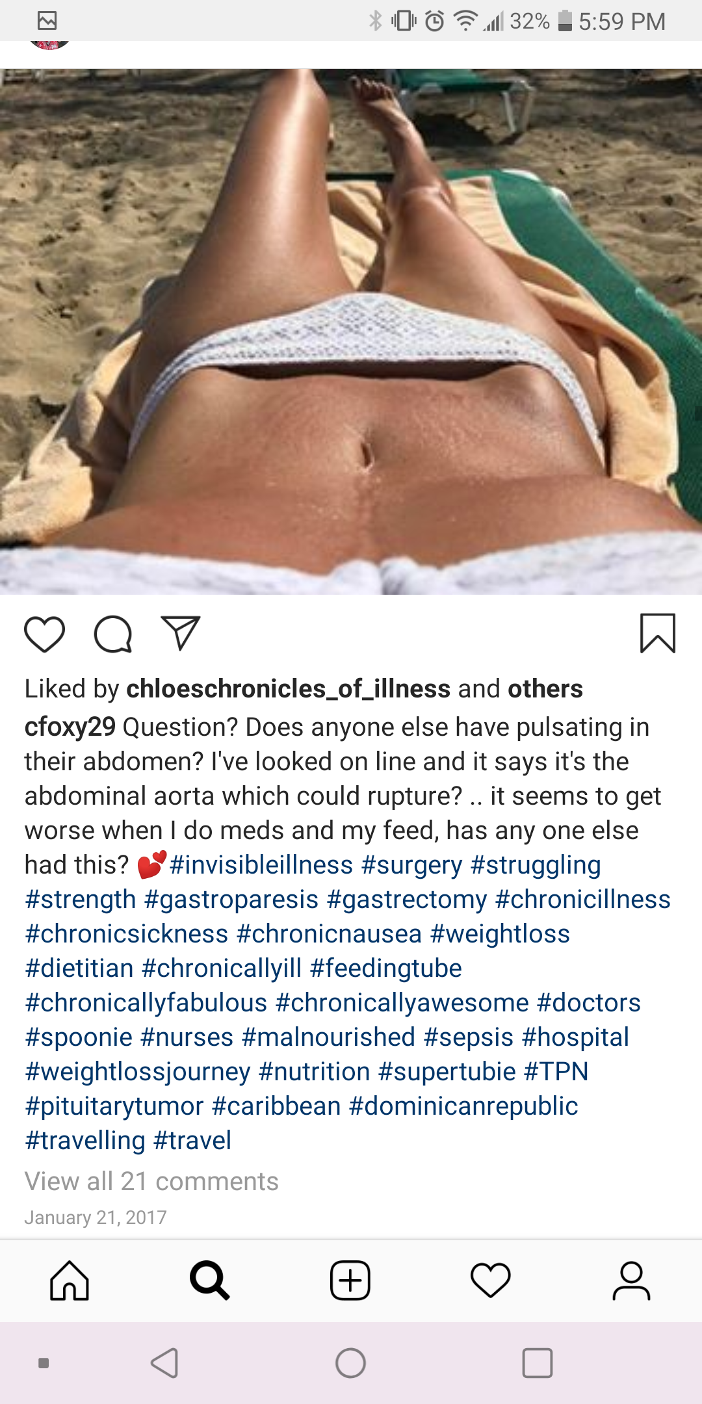Open the Search tab
Viewport: 702px width, 1404px height.
coord(209,1280)
